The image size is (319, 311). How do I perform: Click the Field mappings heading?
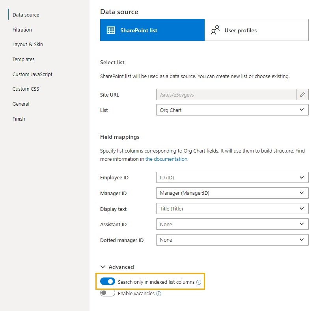pyautogui.click(x=119, y=137)
